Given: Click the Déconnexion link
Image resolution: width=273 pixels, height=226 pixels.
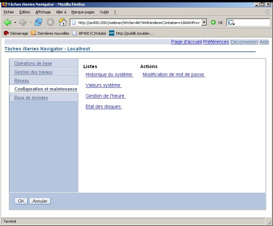Looking at the screenshot, I should (x=244, y=42).
